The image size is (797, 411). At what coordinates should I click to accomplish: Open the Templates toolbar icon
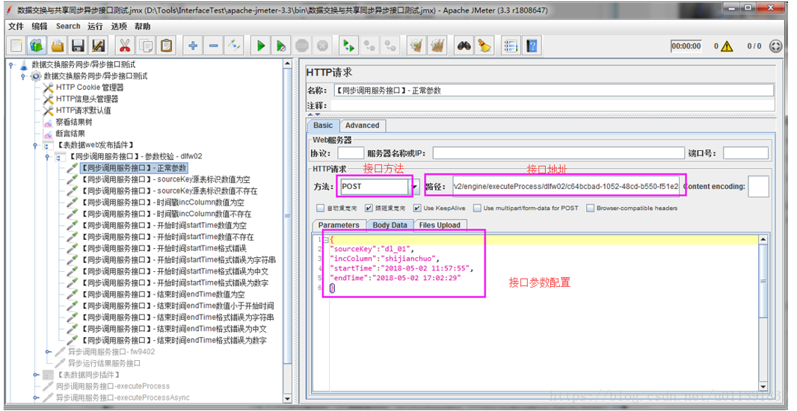point(37,46)
